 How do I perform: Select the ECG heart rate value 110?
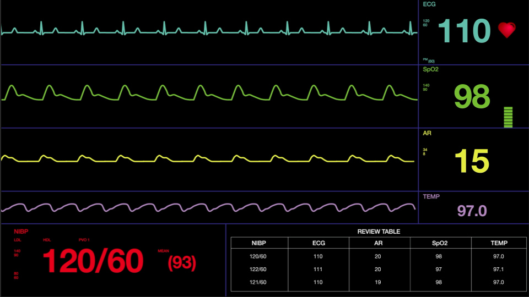(x=464, y=31)
